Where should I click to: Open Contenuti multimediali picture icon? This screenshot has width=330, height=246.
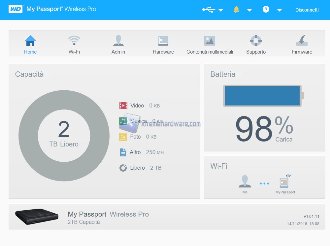pos(210,41)
